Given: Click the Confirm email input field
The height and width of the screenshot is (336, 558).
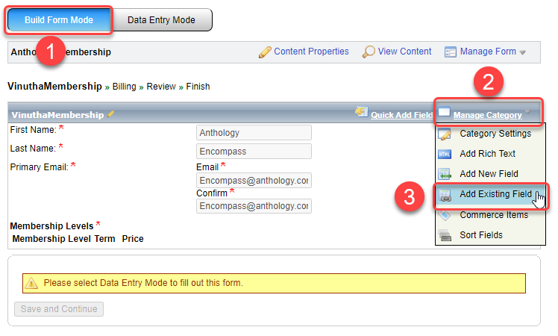Looking at the screenshot, I should point(254,206).
